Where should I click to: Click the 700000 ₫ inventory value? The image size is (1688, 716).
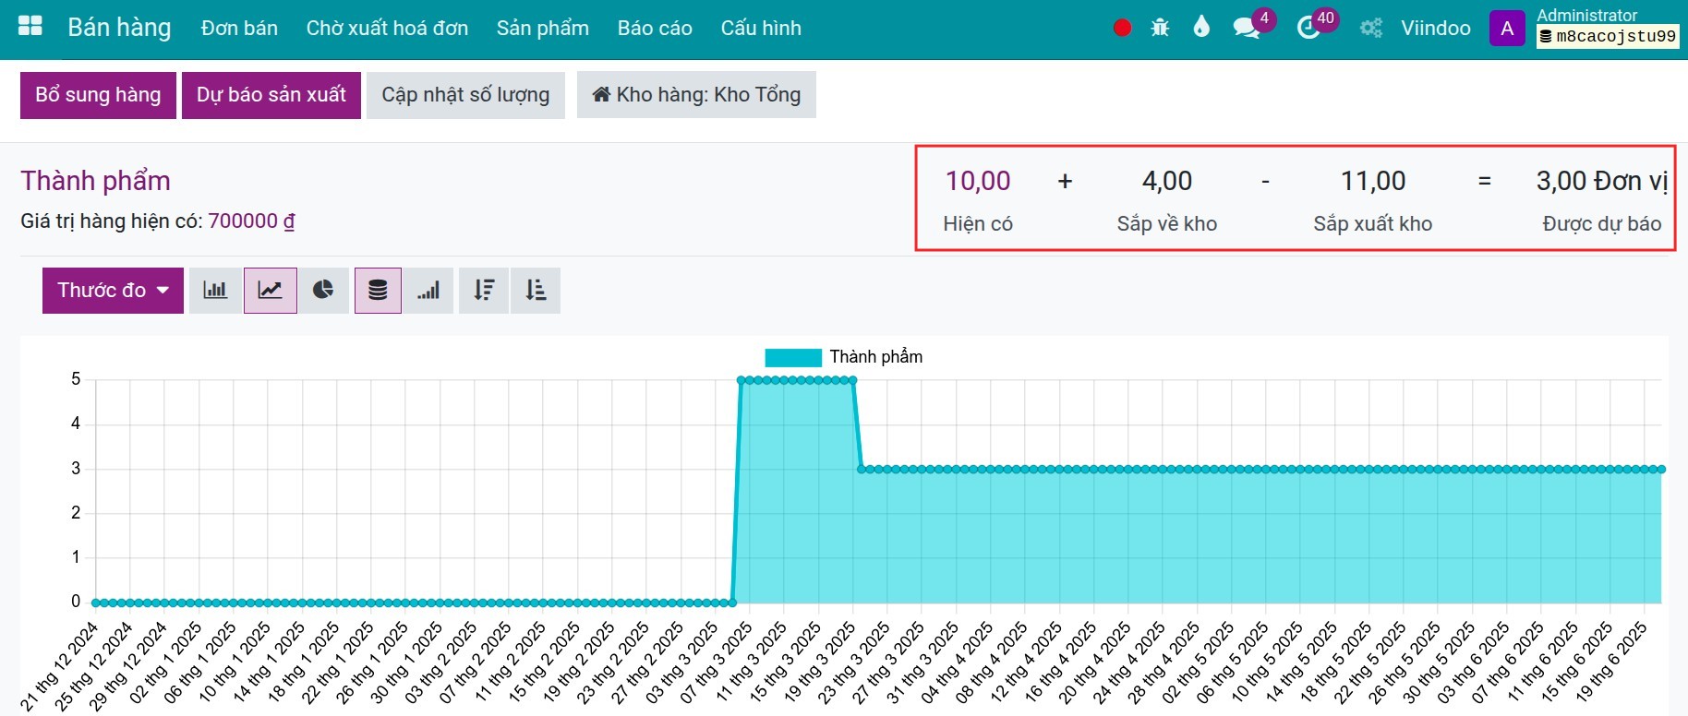(251, 221)
